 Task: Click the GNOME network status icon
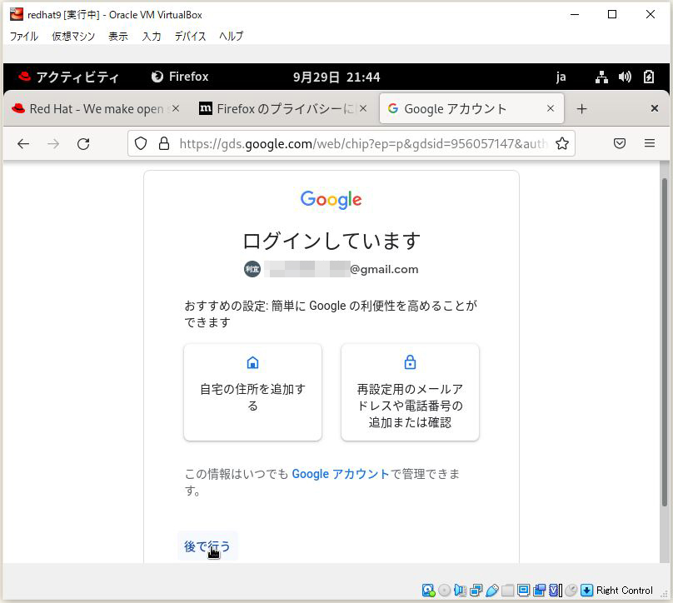point(601,77)
